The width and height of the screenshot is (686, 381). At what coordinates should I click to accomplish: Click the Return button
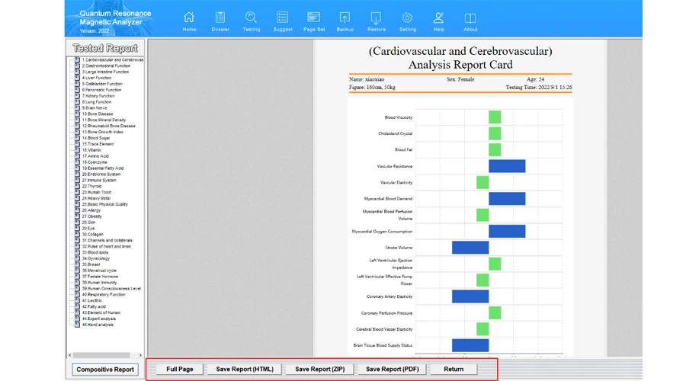[x=454, y=370]
